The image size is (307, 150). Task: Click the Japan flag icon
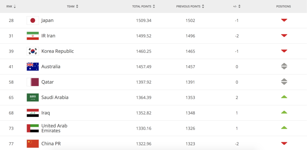point(33,20)
